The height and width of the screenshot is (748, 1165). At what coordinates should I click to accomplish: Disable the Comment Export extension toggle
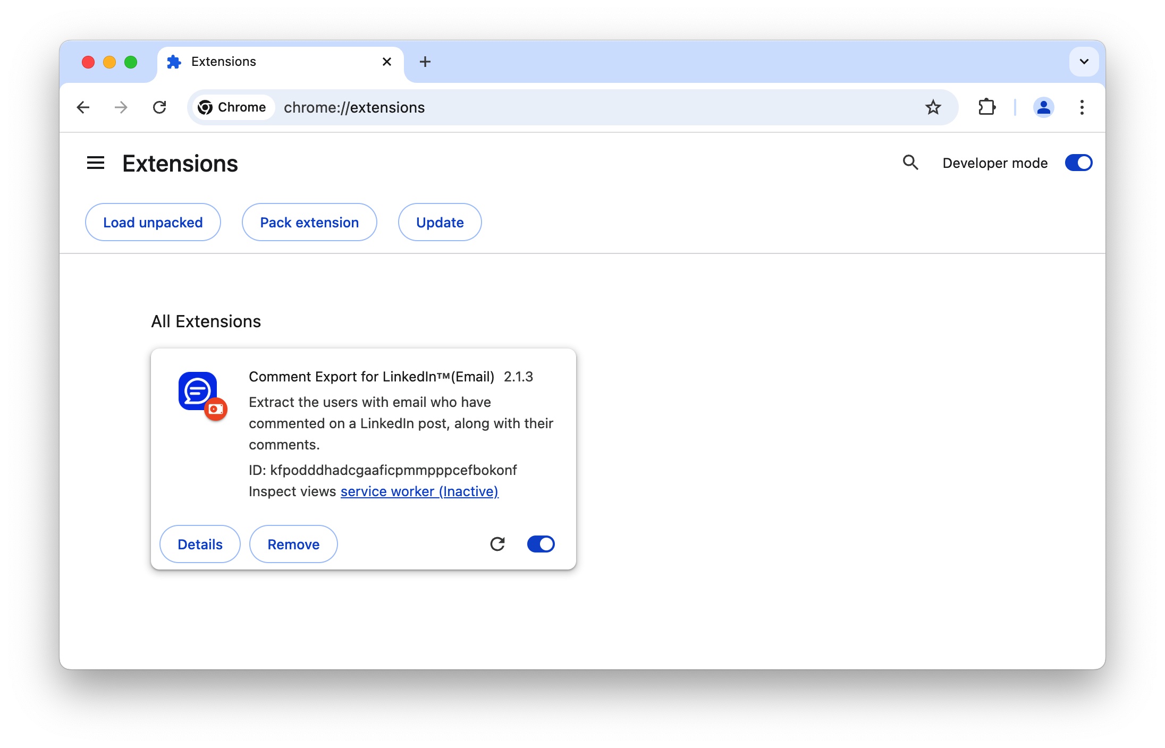point(541,544)
